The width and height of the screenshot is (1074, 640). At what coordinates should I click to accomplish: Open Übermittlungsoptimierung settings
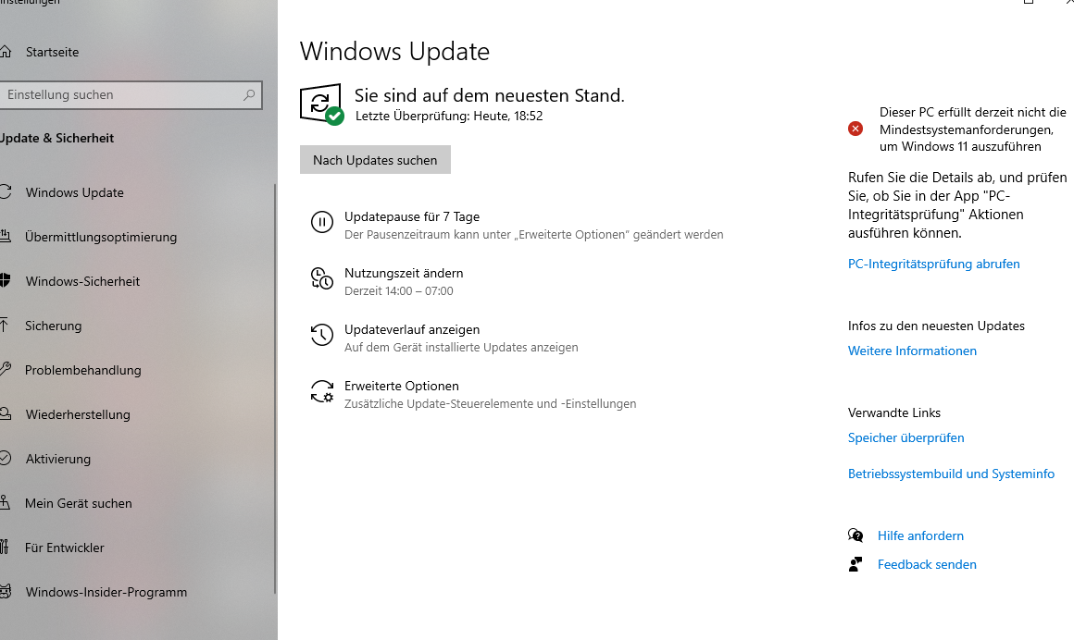click(101, 237)
